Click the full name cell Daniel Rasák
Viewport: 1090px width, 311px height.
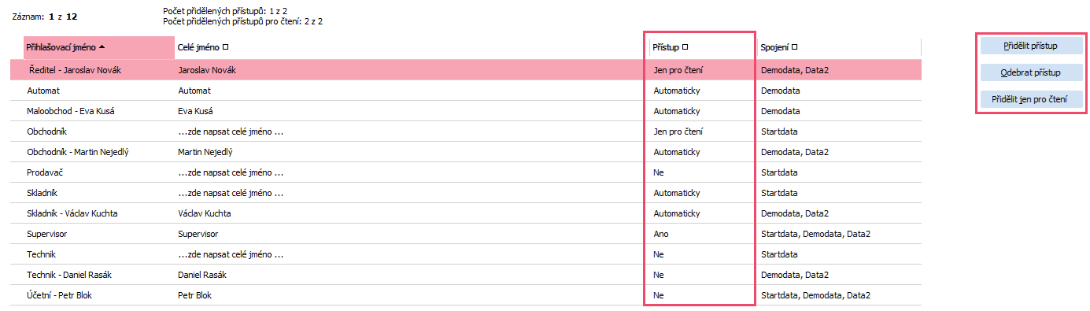point(203,275)
